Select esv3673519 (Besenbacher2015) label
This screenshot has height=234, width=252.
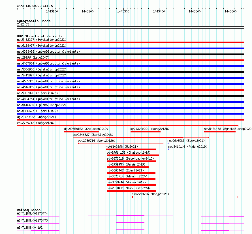[130, 158]
